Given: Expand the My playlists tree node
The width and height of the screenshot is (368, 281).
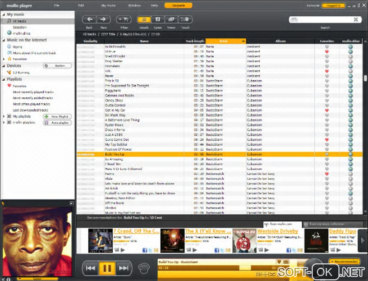Looking at the screenshot, I should [x=4, y=116].
